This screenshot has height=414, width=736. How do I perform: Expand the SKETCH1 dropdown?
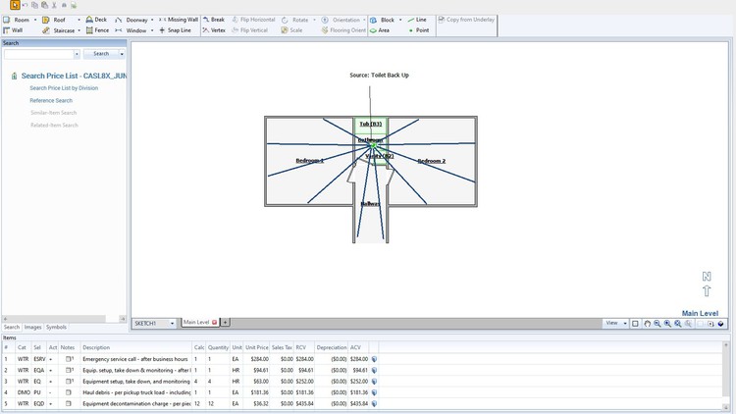172,323
